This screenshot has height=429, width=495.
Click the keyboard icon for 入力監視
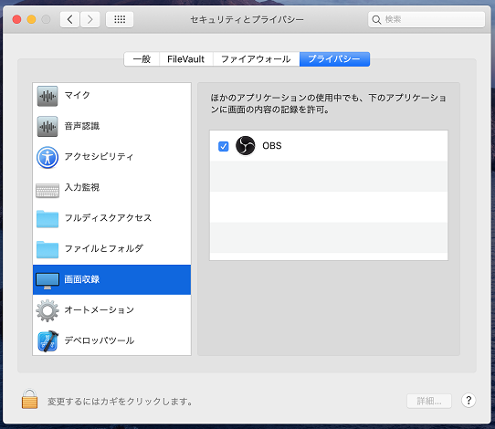point(47,191)
